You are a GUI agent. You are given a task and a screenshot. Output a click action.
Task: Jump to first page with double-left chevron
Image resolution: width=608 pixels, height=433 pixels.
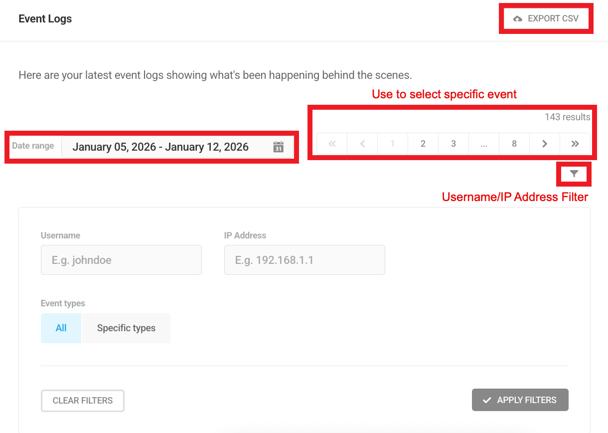click(331, 144)
